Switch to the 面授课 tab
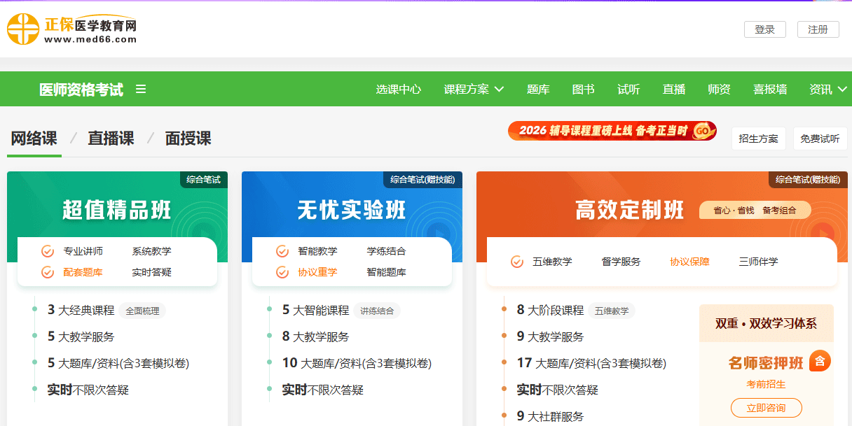852x426 pixels. coord(188,138)
